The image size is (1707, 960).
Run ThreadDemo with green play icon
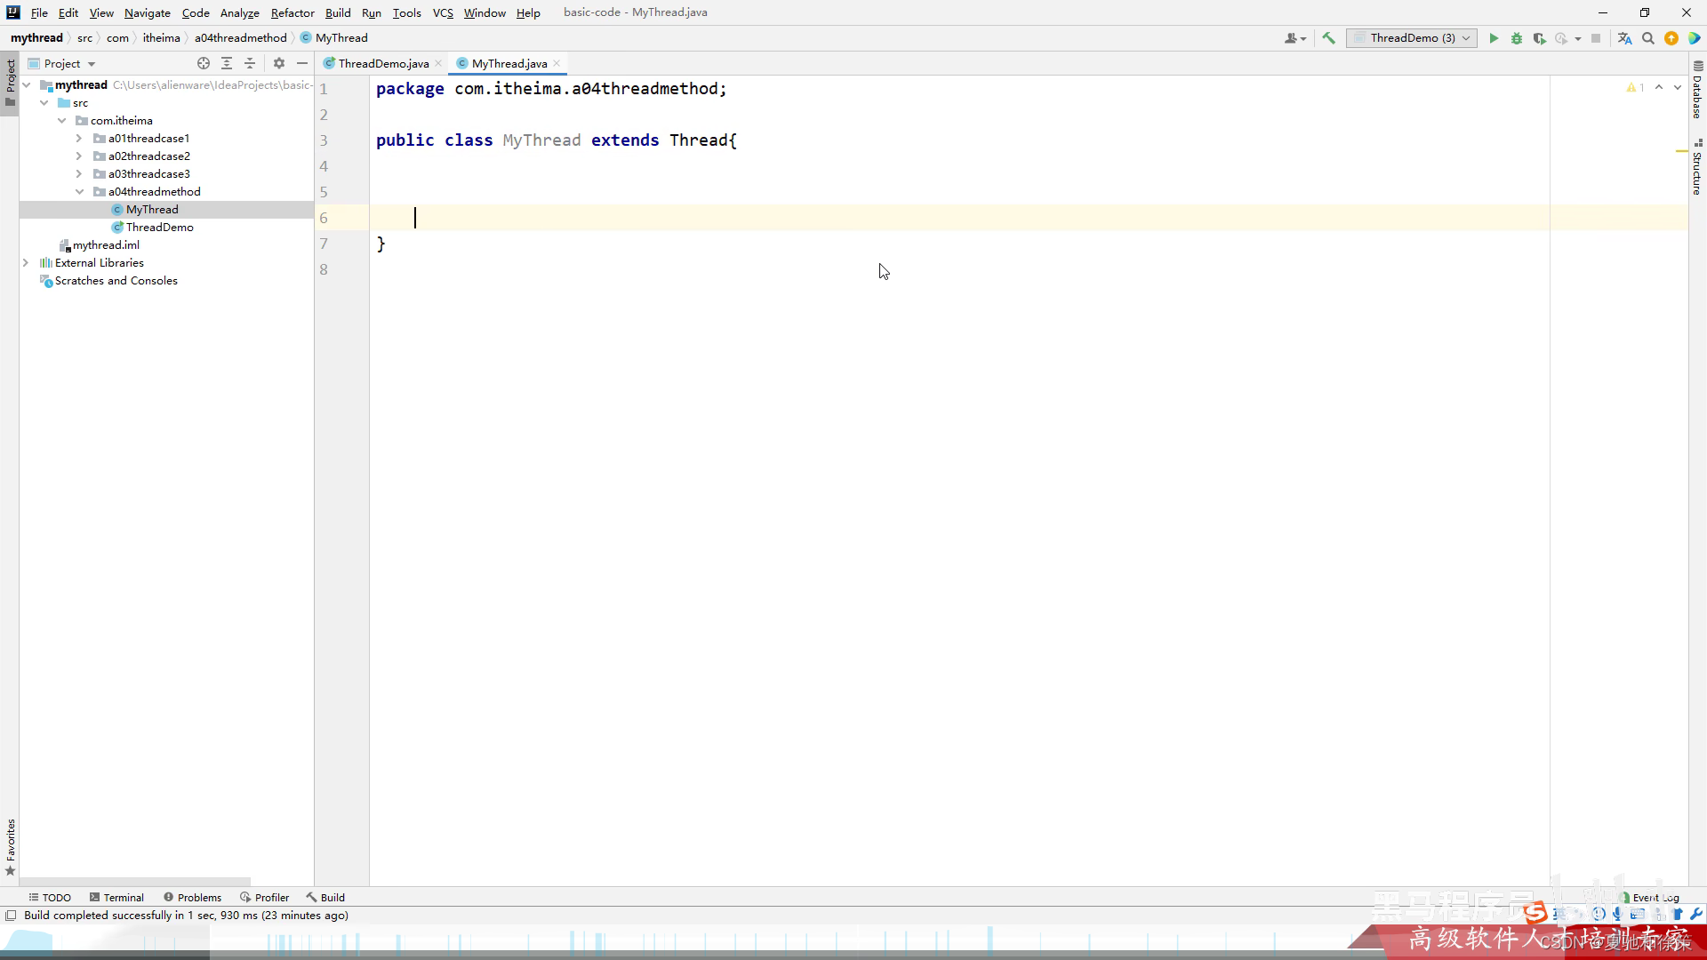(1494, 38)
